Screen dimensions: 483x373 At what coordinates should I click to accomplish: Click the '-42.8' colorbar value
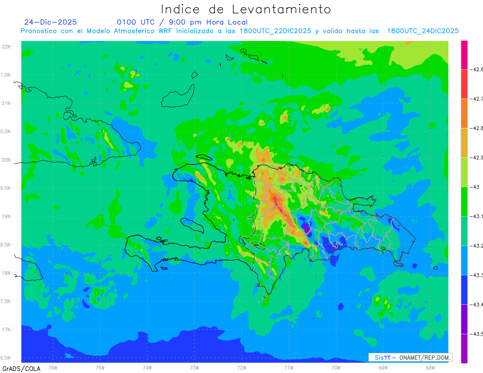point(477,128)
